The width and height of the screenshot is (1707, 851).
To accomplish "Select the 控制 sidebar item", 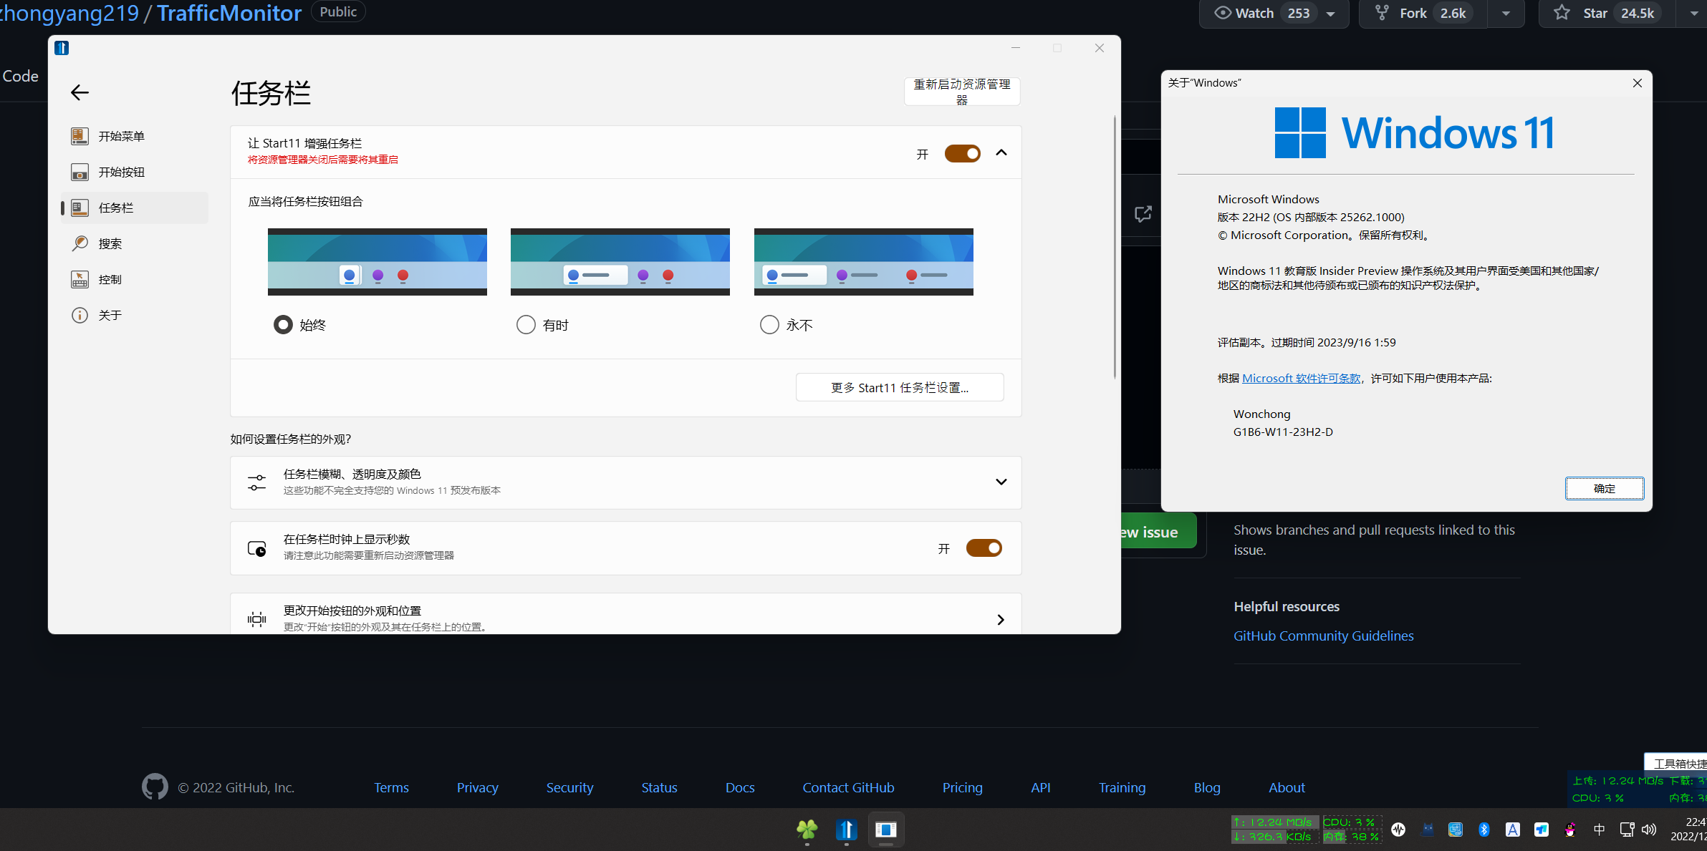I will (x=110, y=279).
